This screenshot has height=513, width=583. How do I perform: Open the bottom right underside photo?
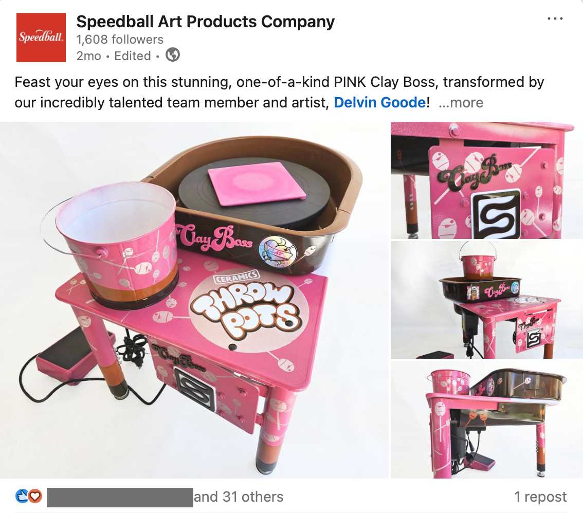(x=487, y=419)
